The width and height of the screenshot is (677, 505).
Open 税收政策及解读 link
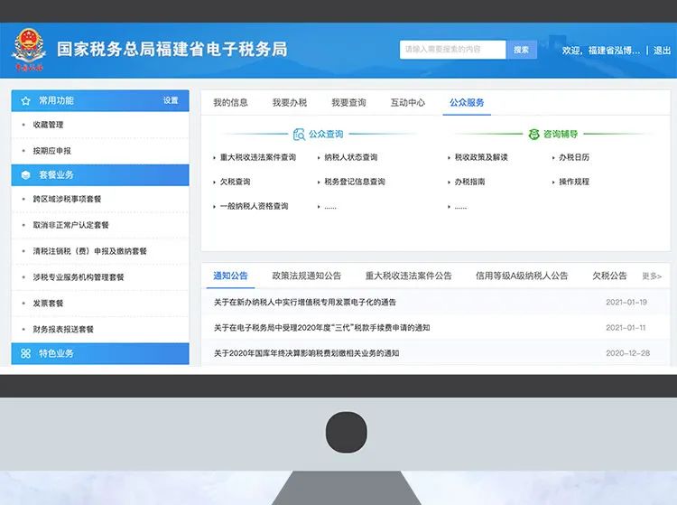coord(481,157)
